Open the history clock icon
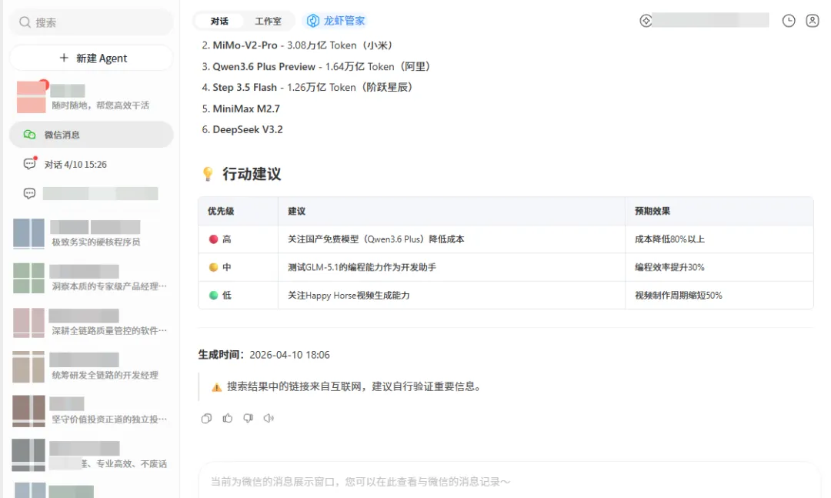831x498 pixels. [x=789, y=21]
